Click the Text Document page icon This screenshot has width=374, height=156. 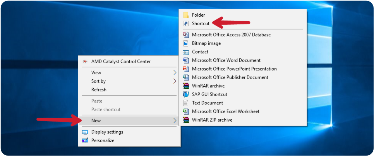click(186, 103)
